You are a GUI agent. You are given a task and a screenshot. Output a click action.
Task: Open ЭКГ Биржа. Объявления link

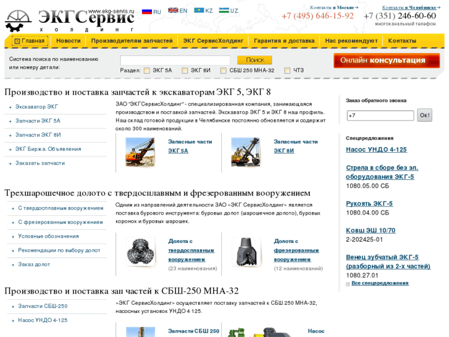tap(48, 149)
